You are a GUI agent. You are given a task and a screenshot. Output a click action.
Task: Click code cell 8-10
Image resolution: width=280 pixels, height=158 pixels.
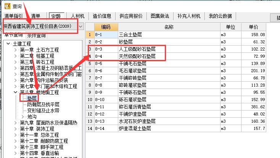106,100
